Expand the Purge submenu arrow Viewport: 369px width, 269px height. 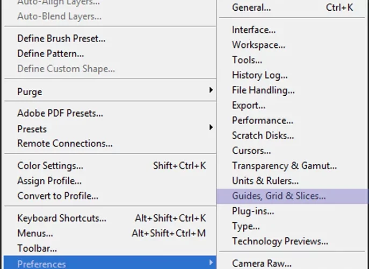click(x=211, y=90)
